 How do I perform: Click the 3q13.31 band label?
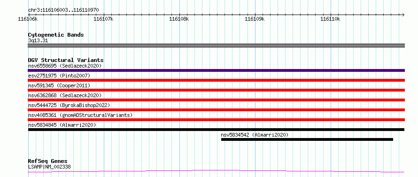click(x=38, y=41)
